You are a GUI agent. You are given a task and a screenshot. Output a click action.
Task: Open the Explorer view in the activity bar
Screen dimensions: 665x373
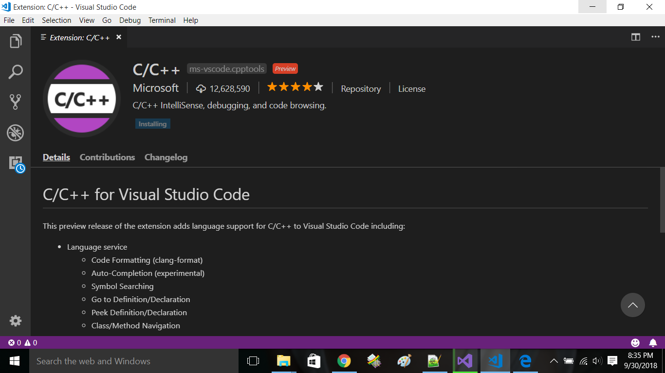(x=16, y=41)
